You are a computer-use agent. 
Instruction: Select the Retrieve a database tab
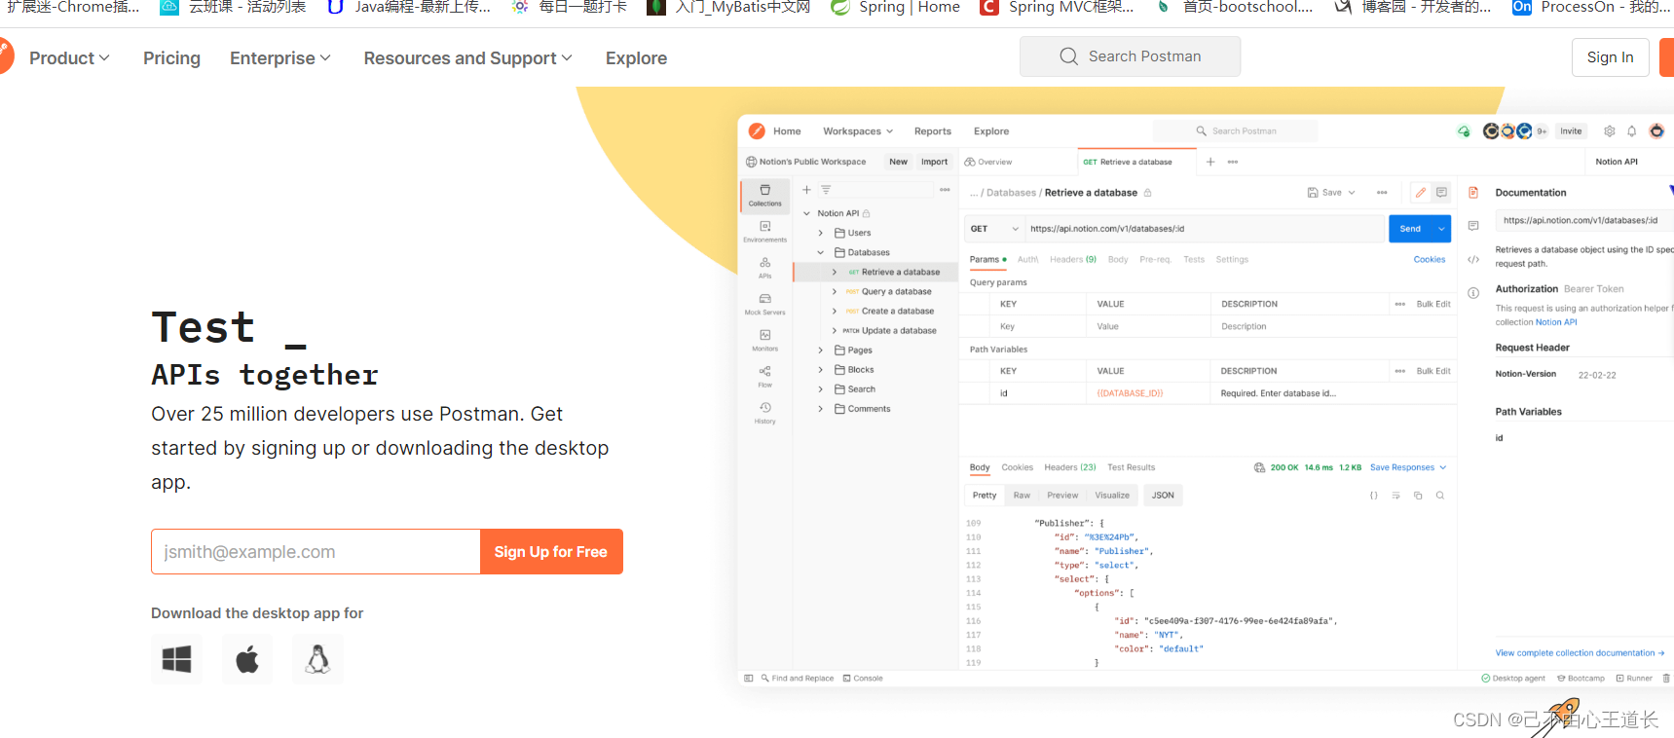1135,162
